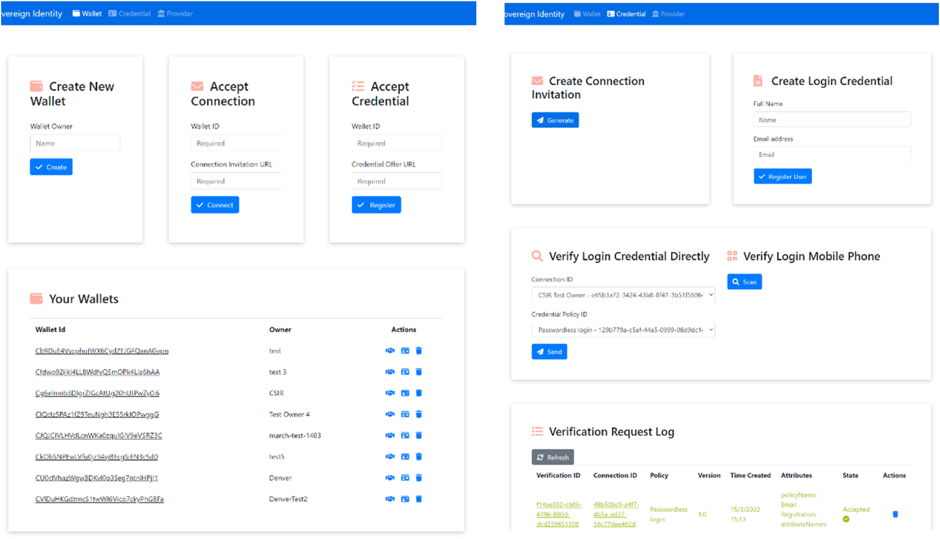Open Credential tab in left navbar
Screen dimensions: 940x539
129,14
